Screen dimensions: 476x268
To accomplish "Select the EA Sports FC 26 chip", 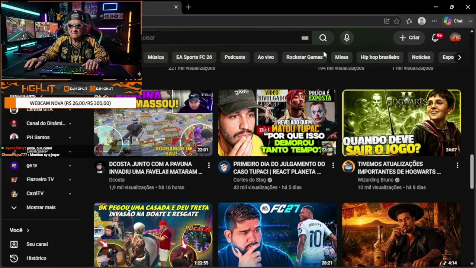I will (x=194, y=57).
